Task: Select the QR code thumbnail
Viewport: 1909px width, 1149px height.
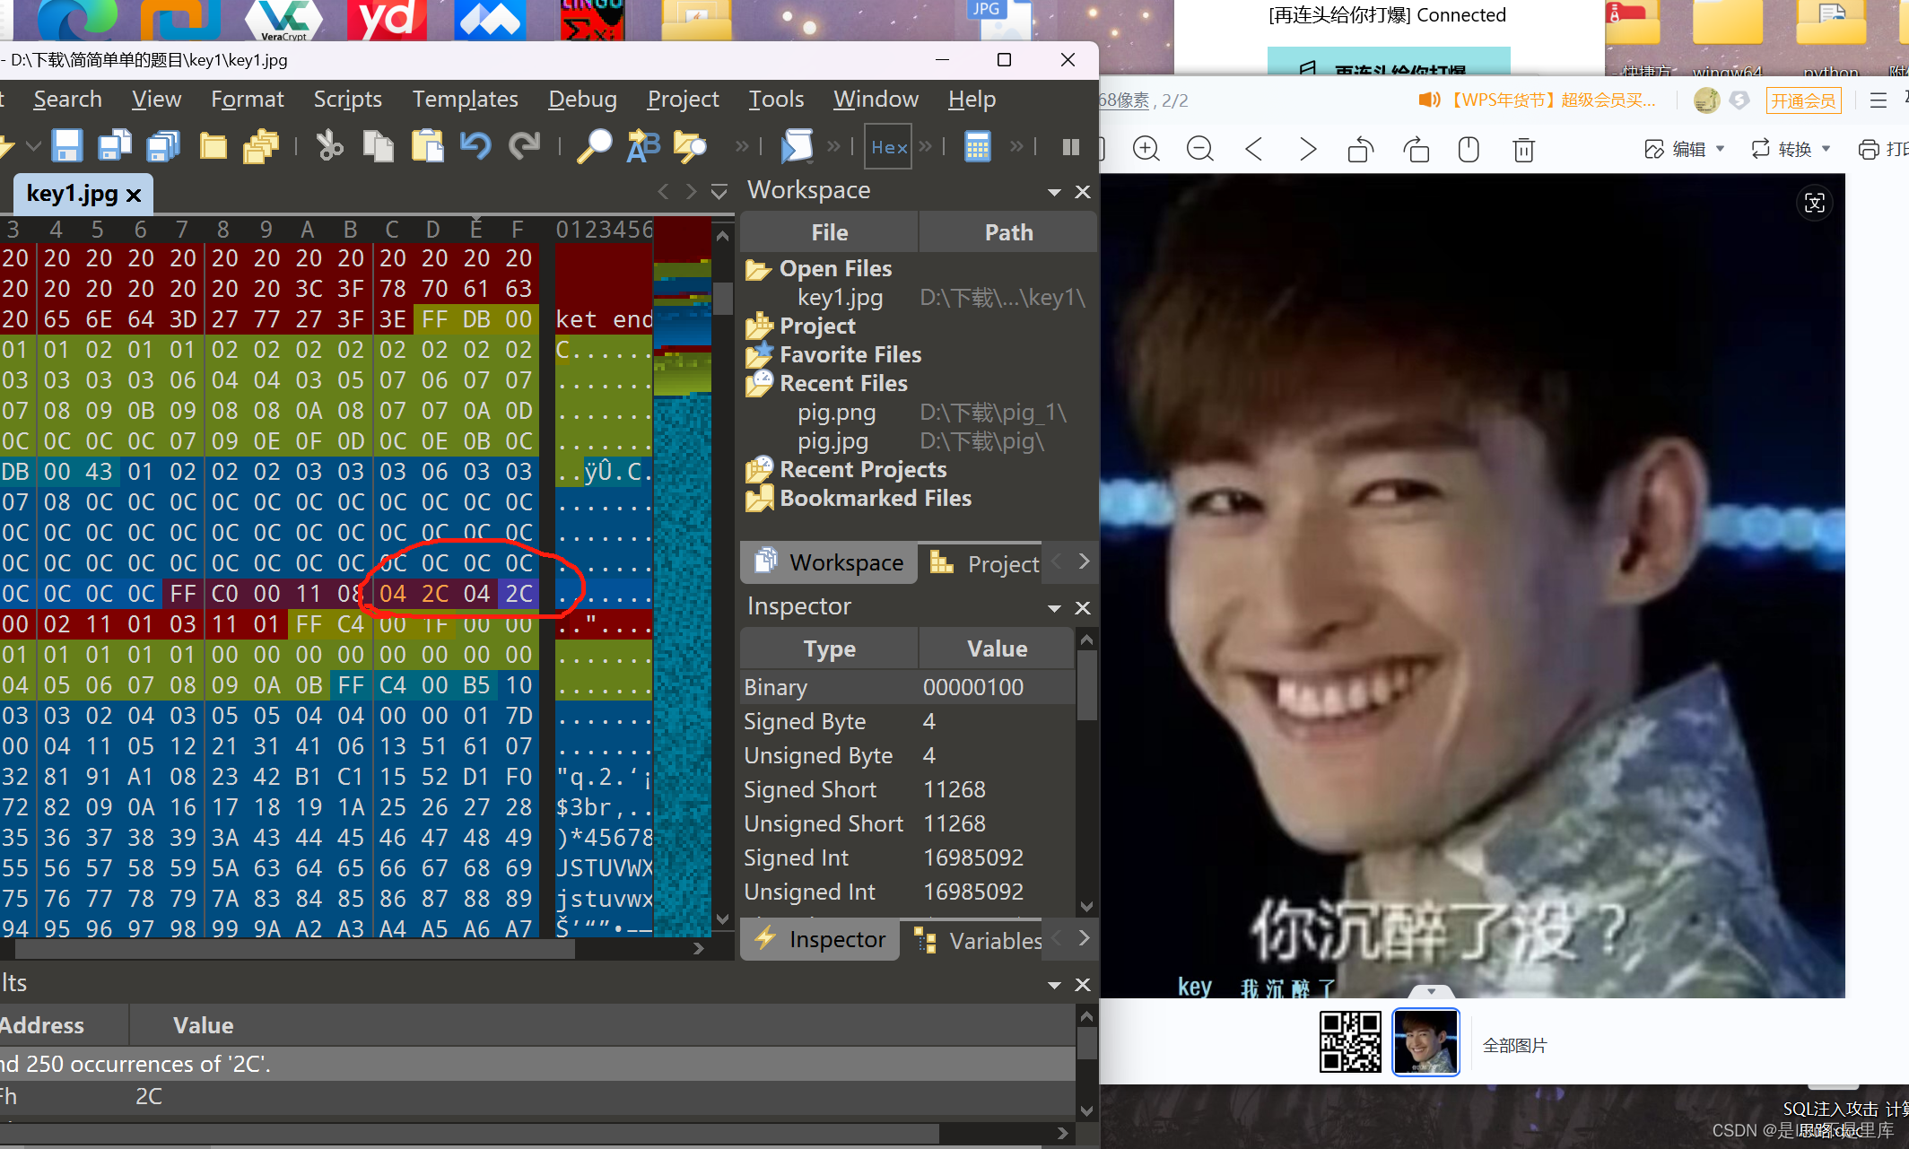Action: coord(1349,1042)
